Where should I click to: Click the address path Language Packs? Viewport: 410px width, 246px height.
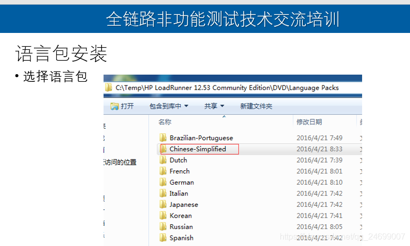(314, 87)
